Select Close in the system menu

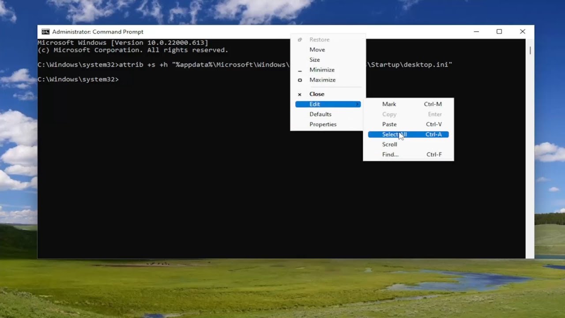(x=328, y=94)
